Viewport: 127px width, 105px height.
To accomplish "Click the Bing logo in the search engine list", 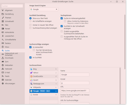I will point(31,69).
